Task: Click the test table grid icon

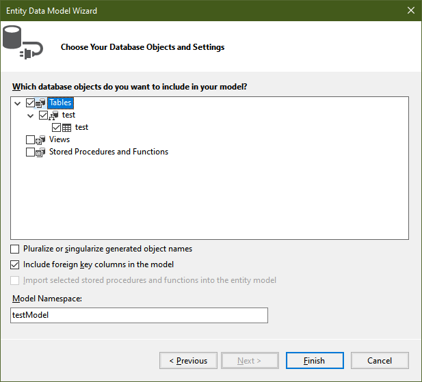Action: click(66, 128)
